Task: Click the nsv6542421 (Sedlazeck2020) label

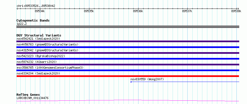Action: [x=38, y=39]
